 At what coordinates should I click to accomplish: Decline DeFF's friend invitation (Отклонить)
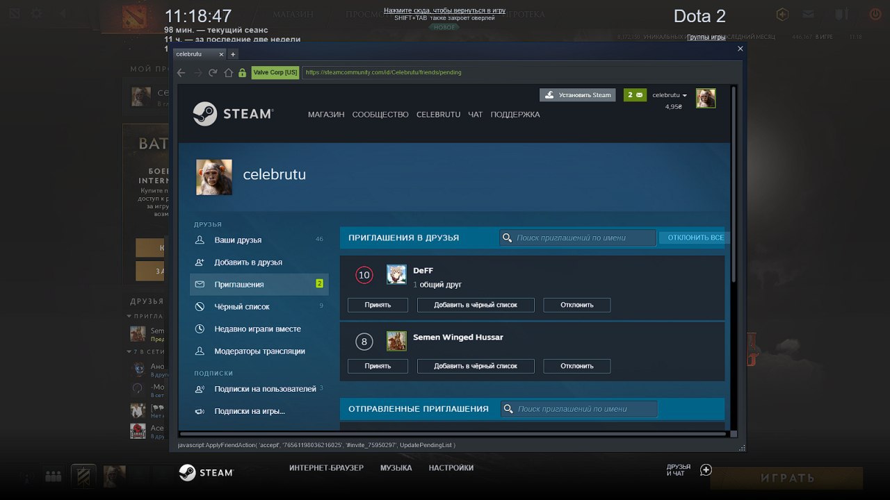(577, 305)
